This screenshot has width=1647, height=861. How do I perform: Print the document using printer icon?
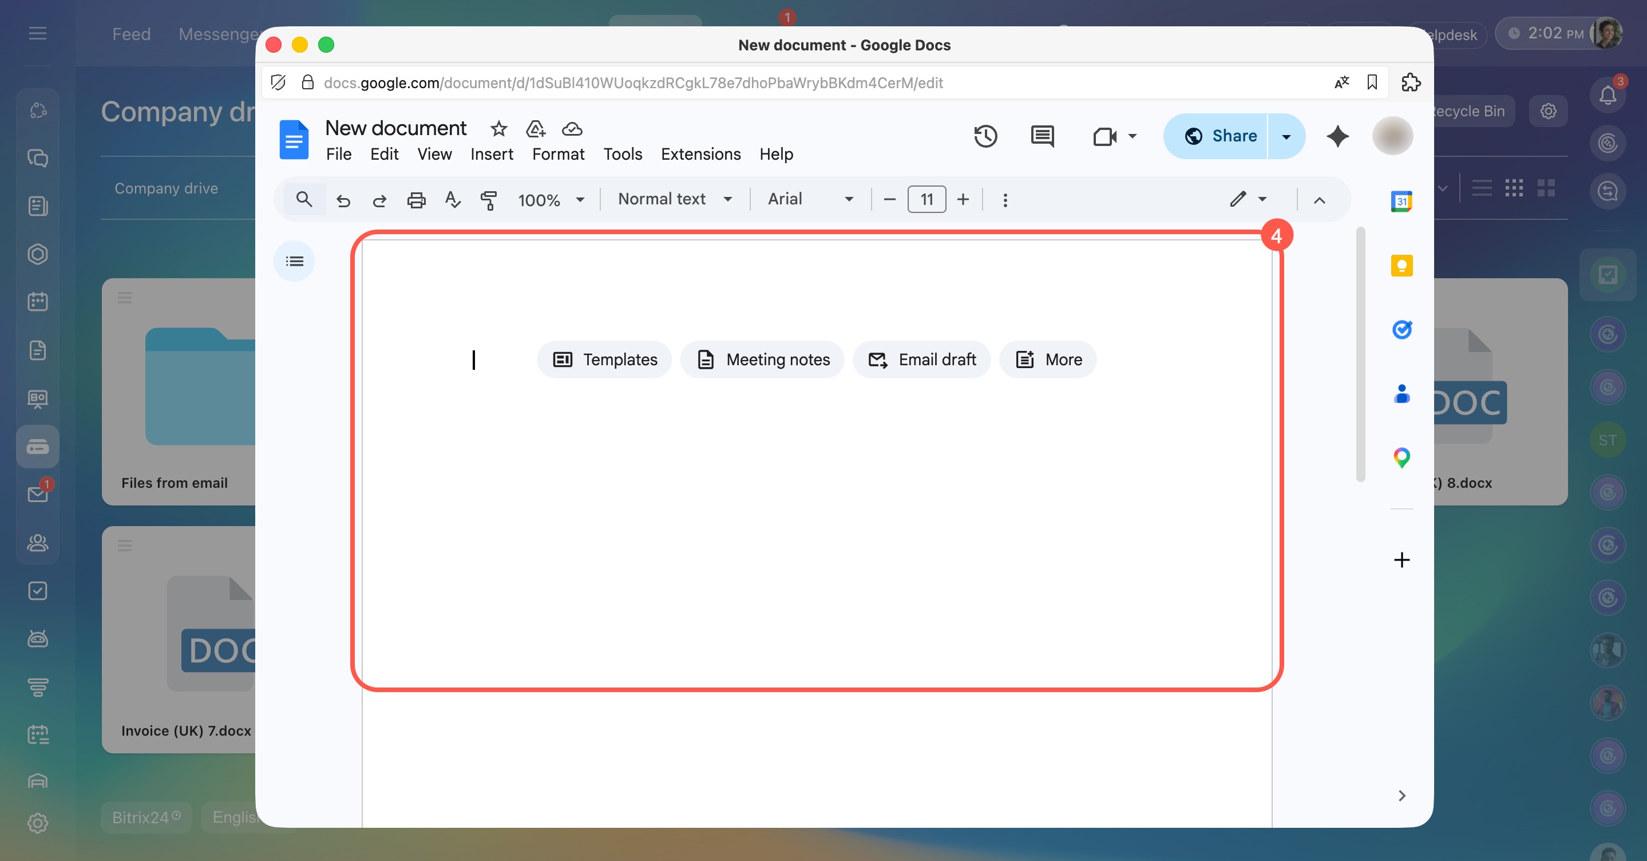coord(416,200)
